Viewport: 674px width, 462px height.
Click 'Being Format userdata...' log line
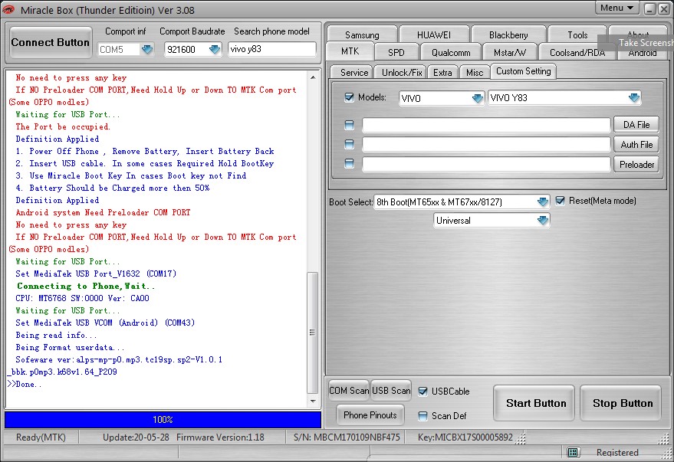point(70,347)
